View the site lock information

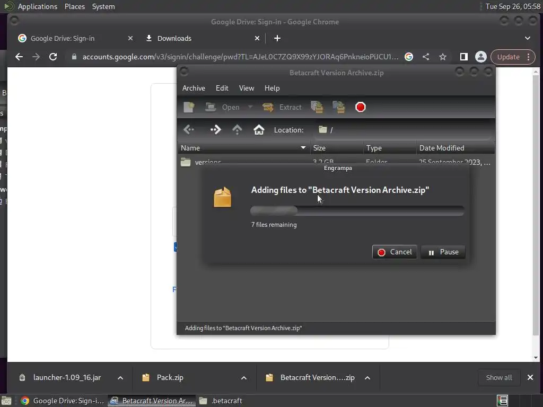point(74,57)
